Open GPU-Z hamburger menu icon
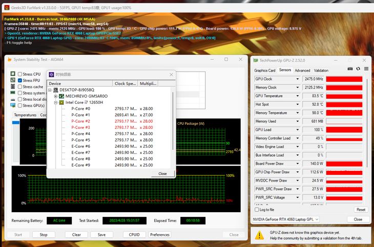This screenshot has width=374, height=247. tap(366, 69)
